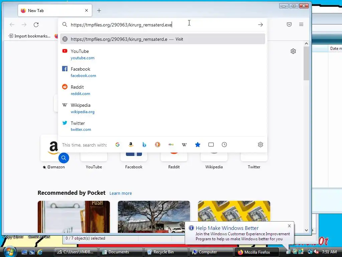The width and height of the screenshot is (342, 257).
Task: Open the YouTube shortcut tile label
Action: (94, 167)
